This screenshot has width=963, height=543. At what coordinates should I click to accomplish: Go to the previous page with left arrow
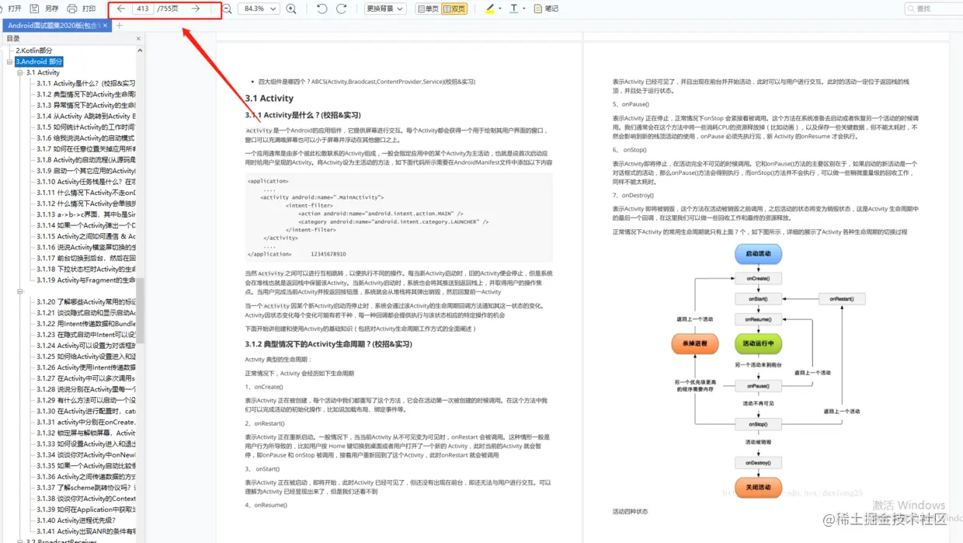click(x=121, y=9)
